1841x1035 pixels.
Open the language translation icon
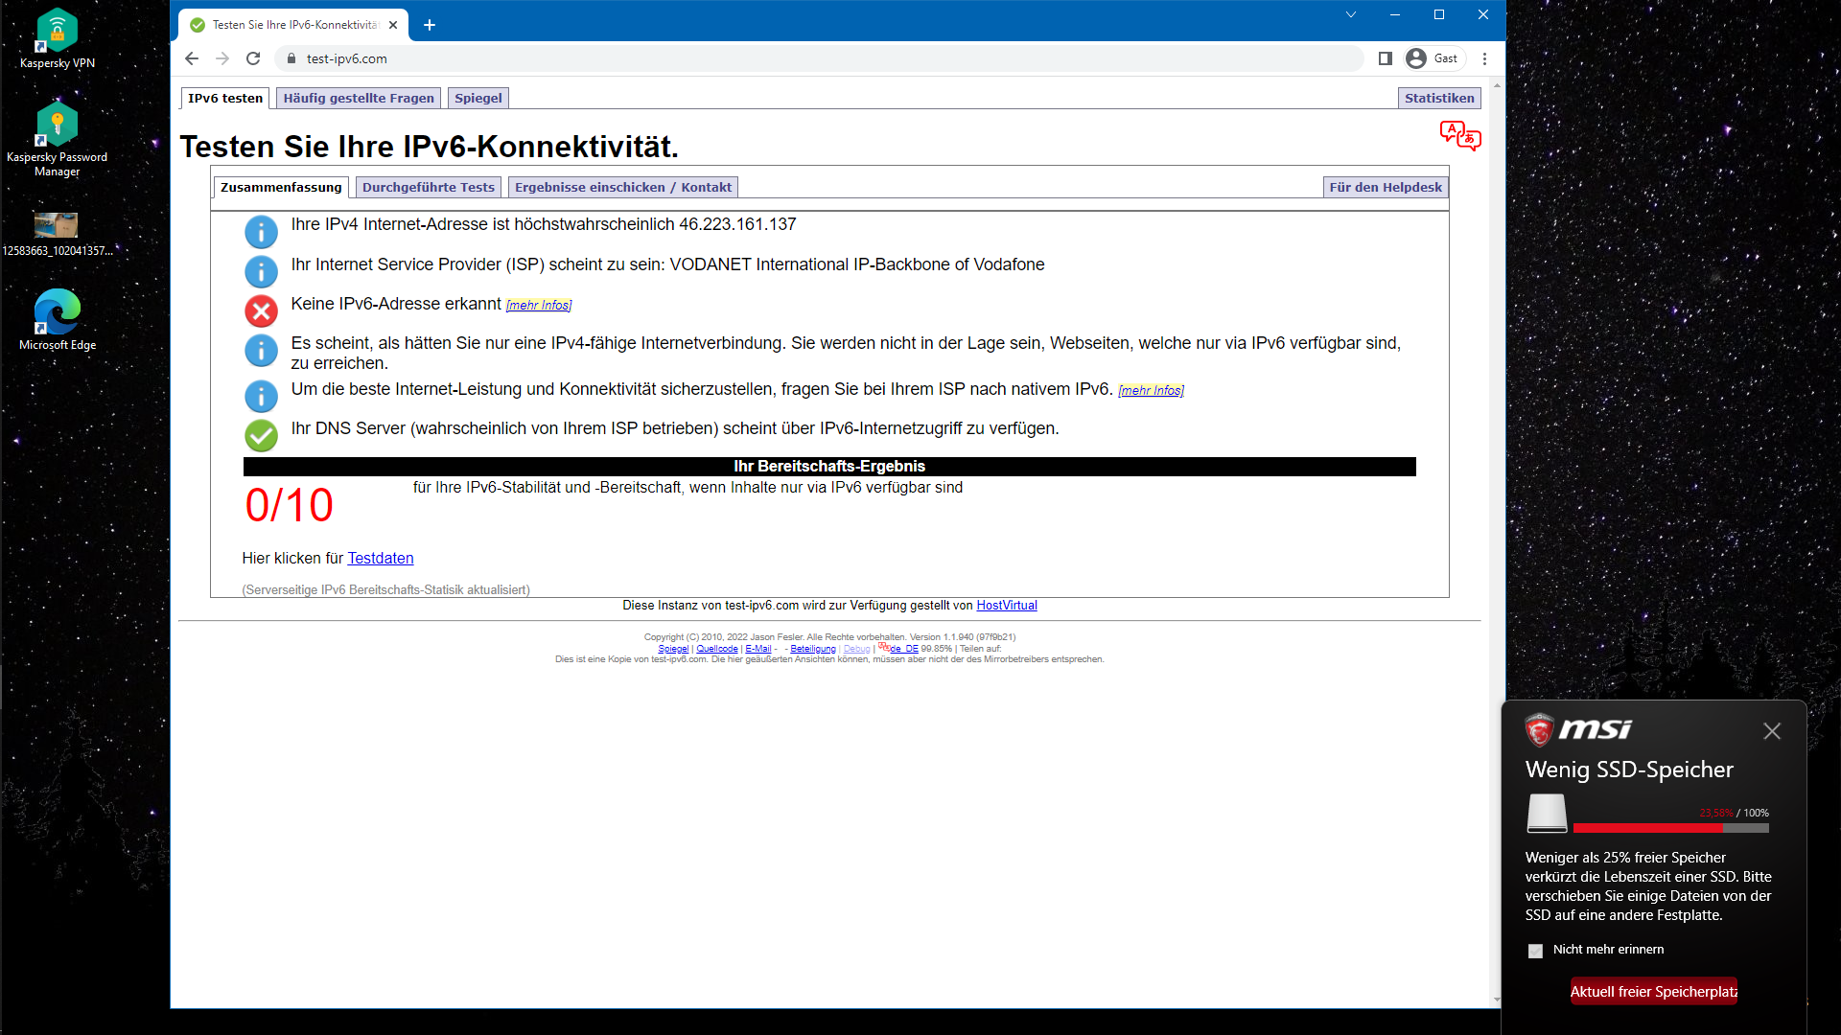pos(1459,135)
